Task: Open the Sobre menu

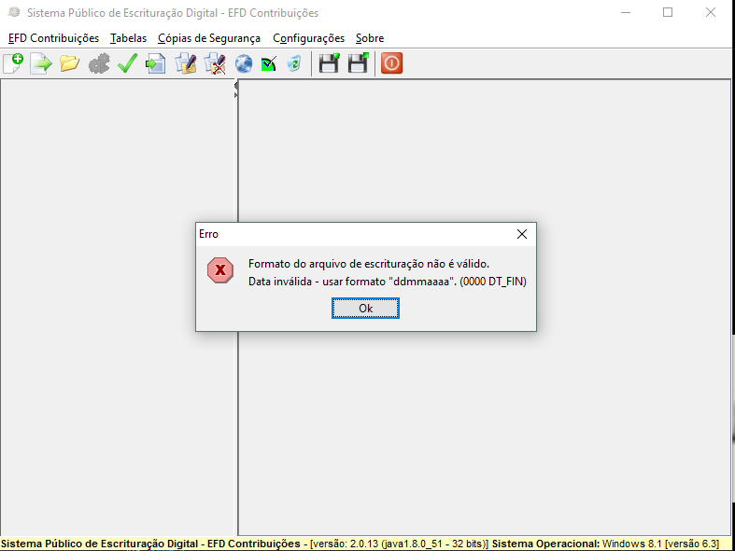Action: pos(370,38)
